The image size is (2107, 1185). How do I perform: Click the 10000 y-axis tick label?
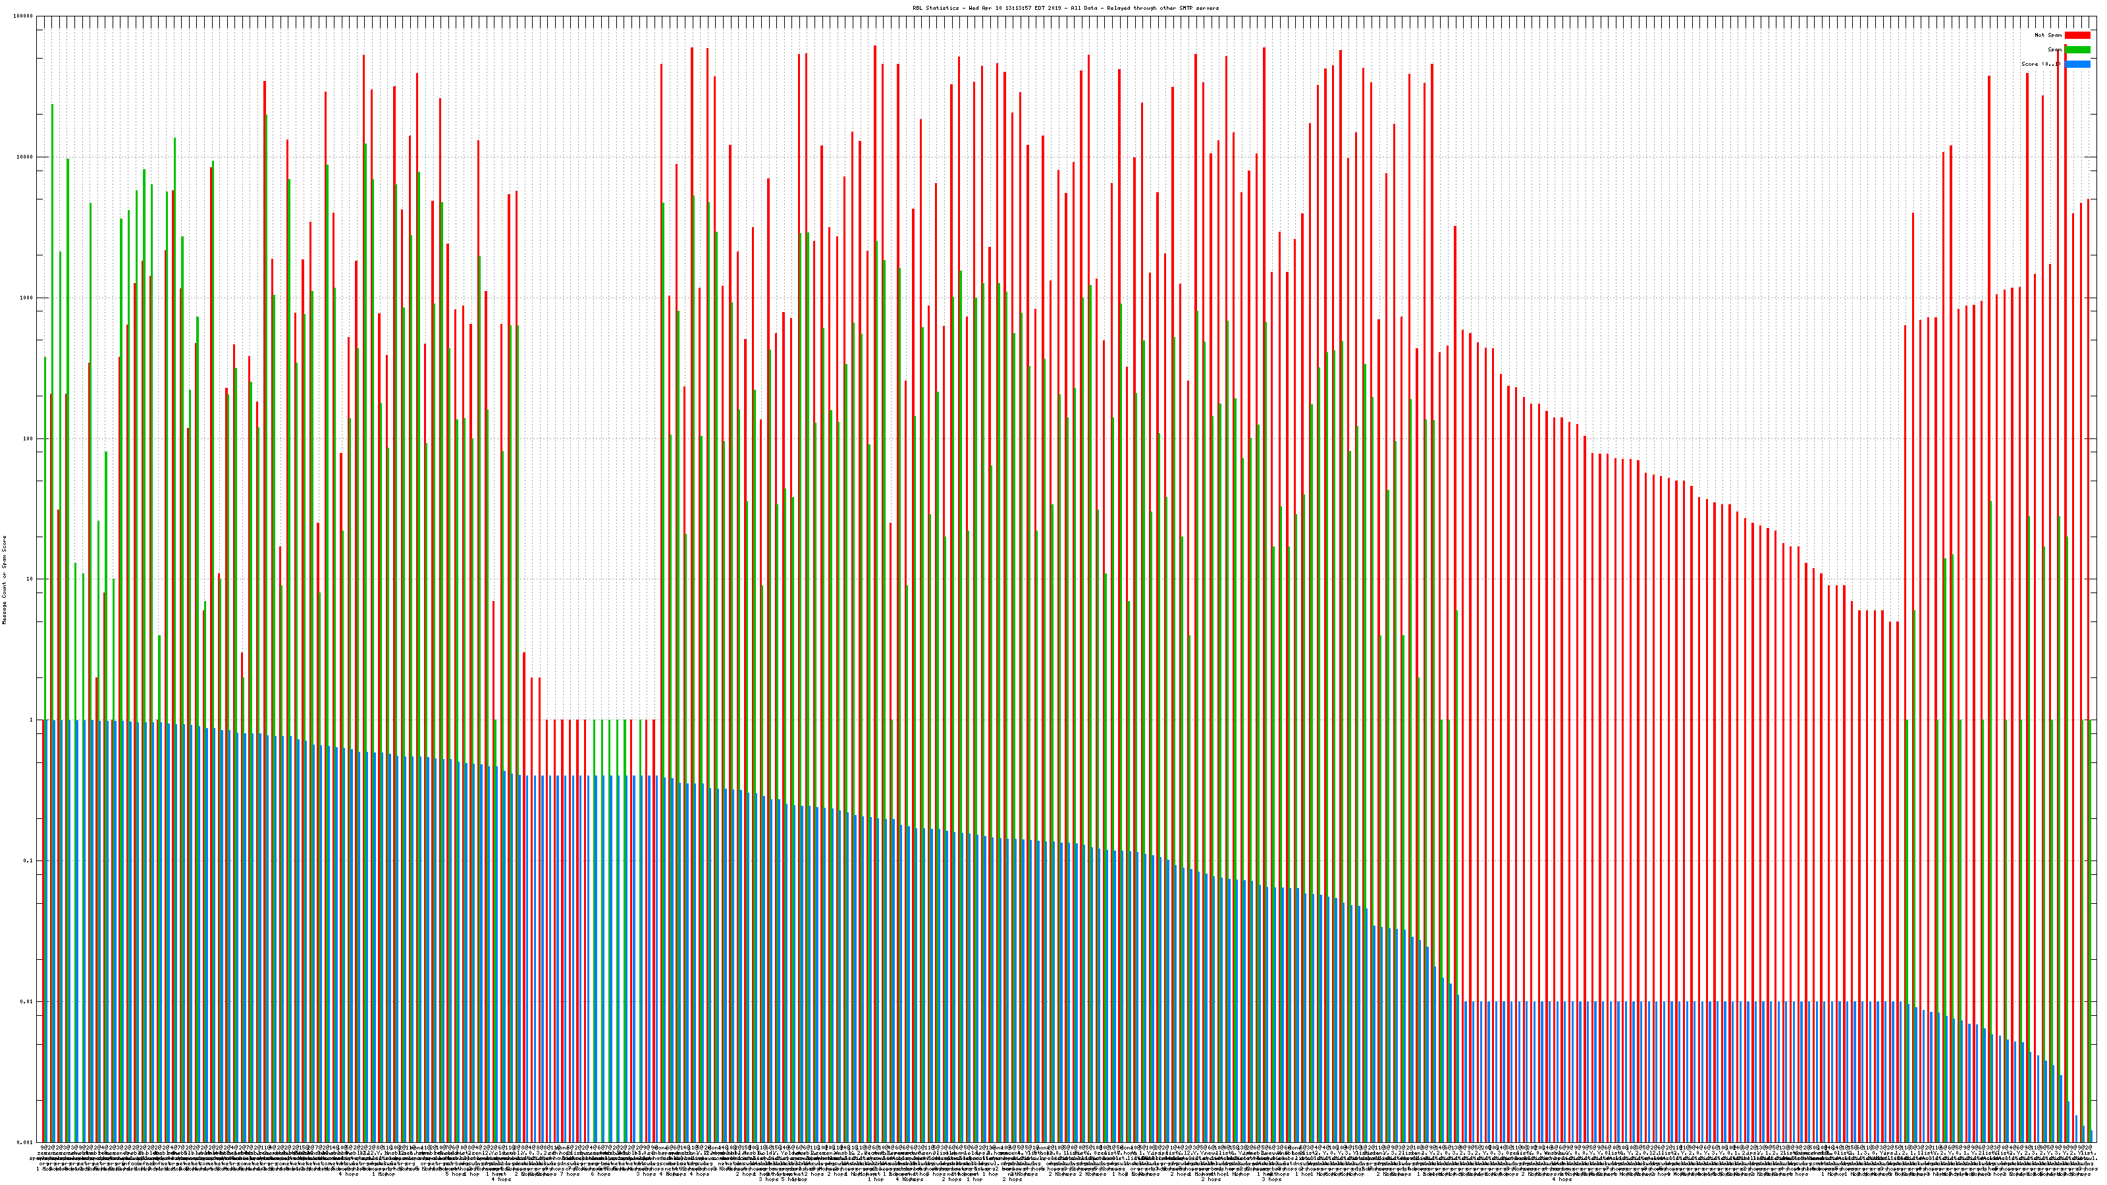[26, 157]
